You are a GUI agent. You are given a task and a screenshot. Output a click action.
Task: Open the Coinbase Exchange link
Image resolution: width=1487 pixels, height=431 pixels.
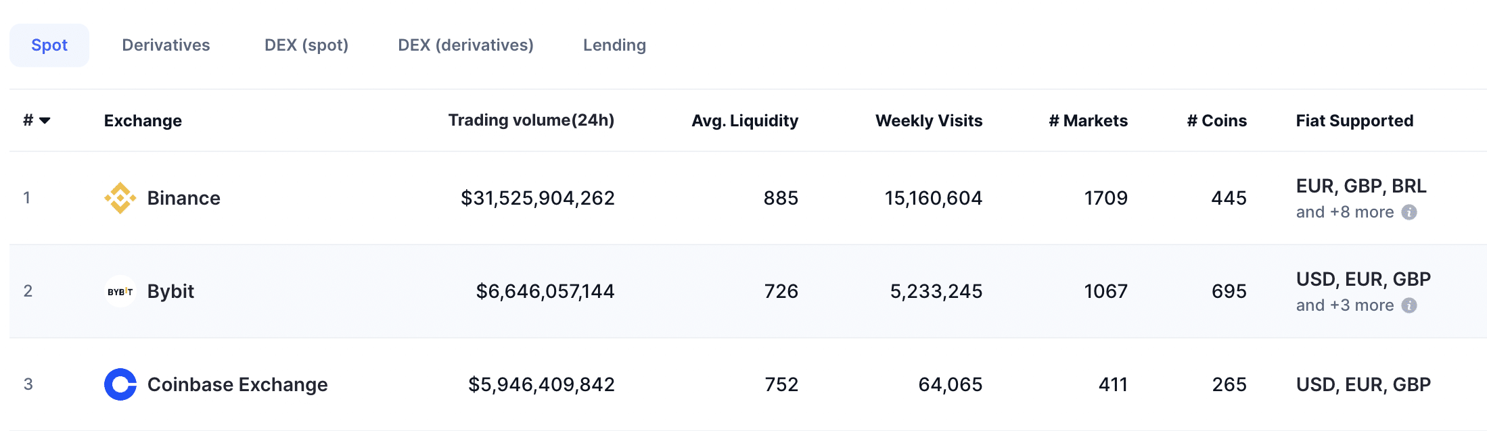pos(237,384)
